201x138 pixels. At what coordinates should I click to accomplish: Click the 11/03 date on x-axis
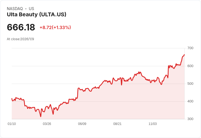(153, 124)
